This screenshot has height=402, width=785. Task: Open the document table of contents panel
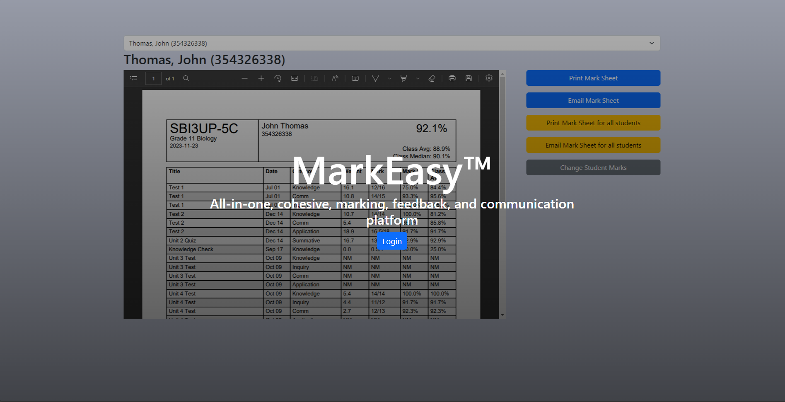(x=133, y=78)
